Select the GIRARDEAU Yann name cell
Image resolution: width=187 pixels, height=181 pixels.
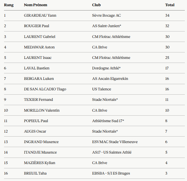click(x=40, y=15)
